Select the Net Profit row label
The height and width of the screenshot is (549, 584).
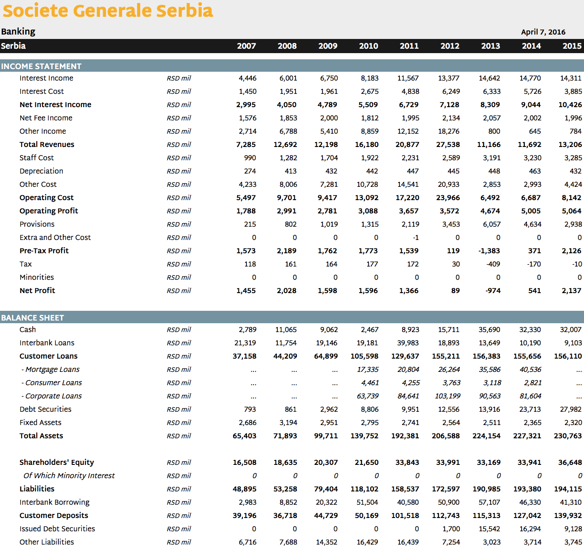click(x=37, y=291)
